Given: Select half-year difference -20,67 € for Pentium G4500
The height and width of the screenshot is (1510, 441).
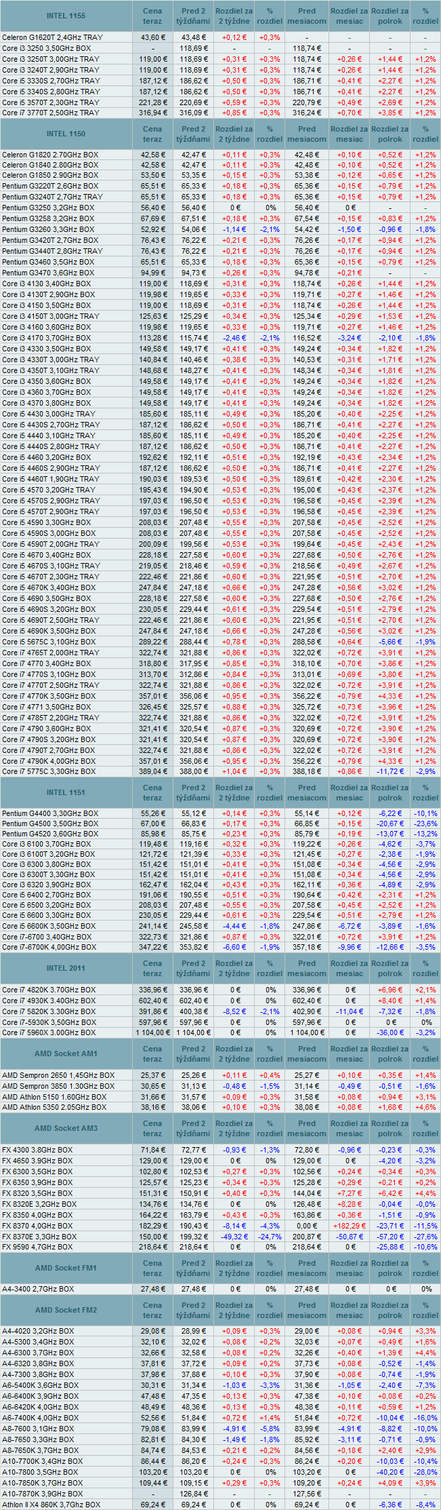Looking at the screenshot, I should click(390, 824).
